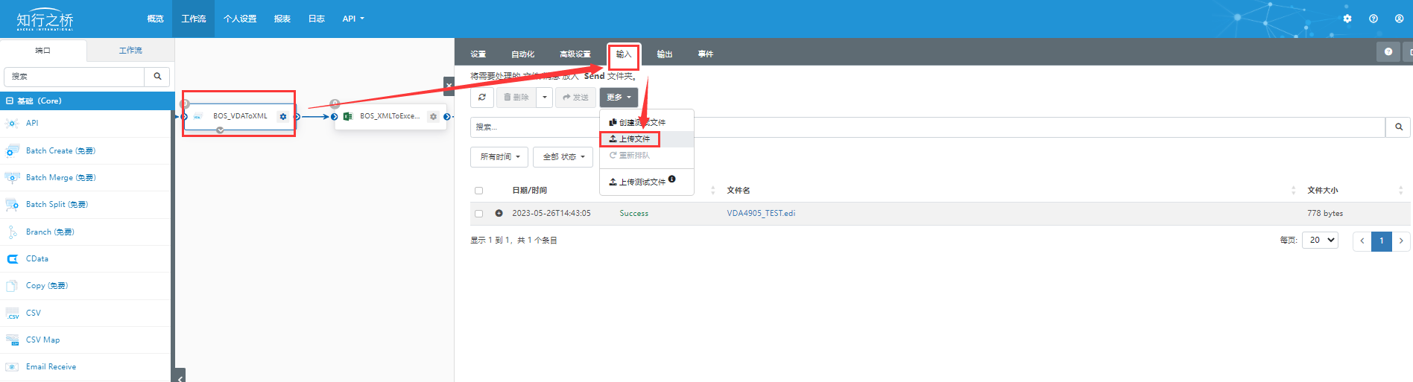Open settings gear on BOS_VDAToXML connector
The width and height of the screenshot is (1413, 382).
(282, 116)
